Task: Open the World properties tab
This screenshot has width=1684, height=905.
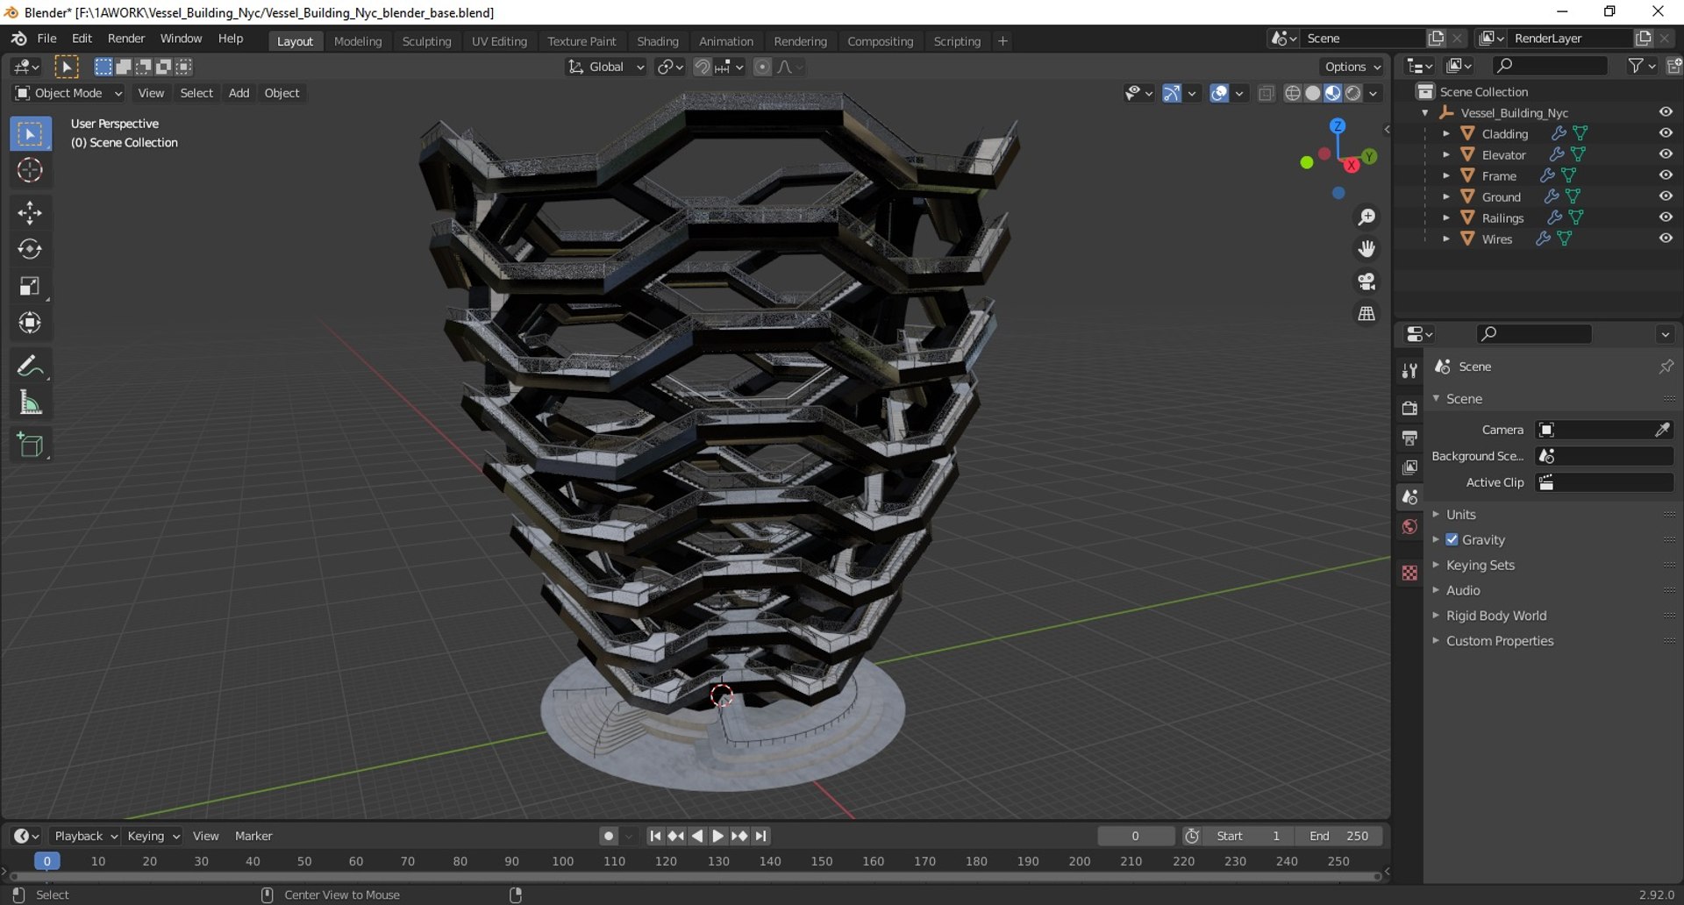Action: [x=1409, y=527]
